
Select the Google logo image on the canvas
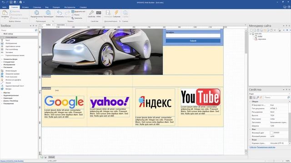click(x=64, y=102)
